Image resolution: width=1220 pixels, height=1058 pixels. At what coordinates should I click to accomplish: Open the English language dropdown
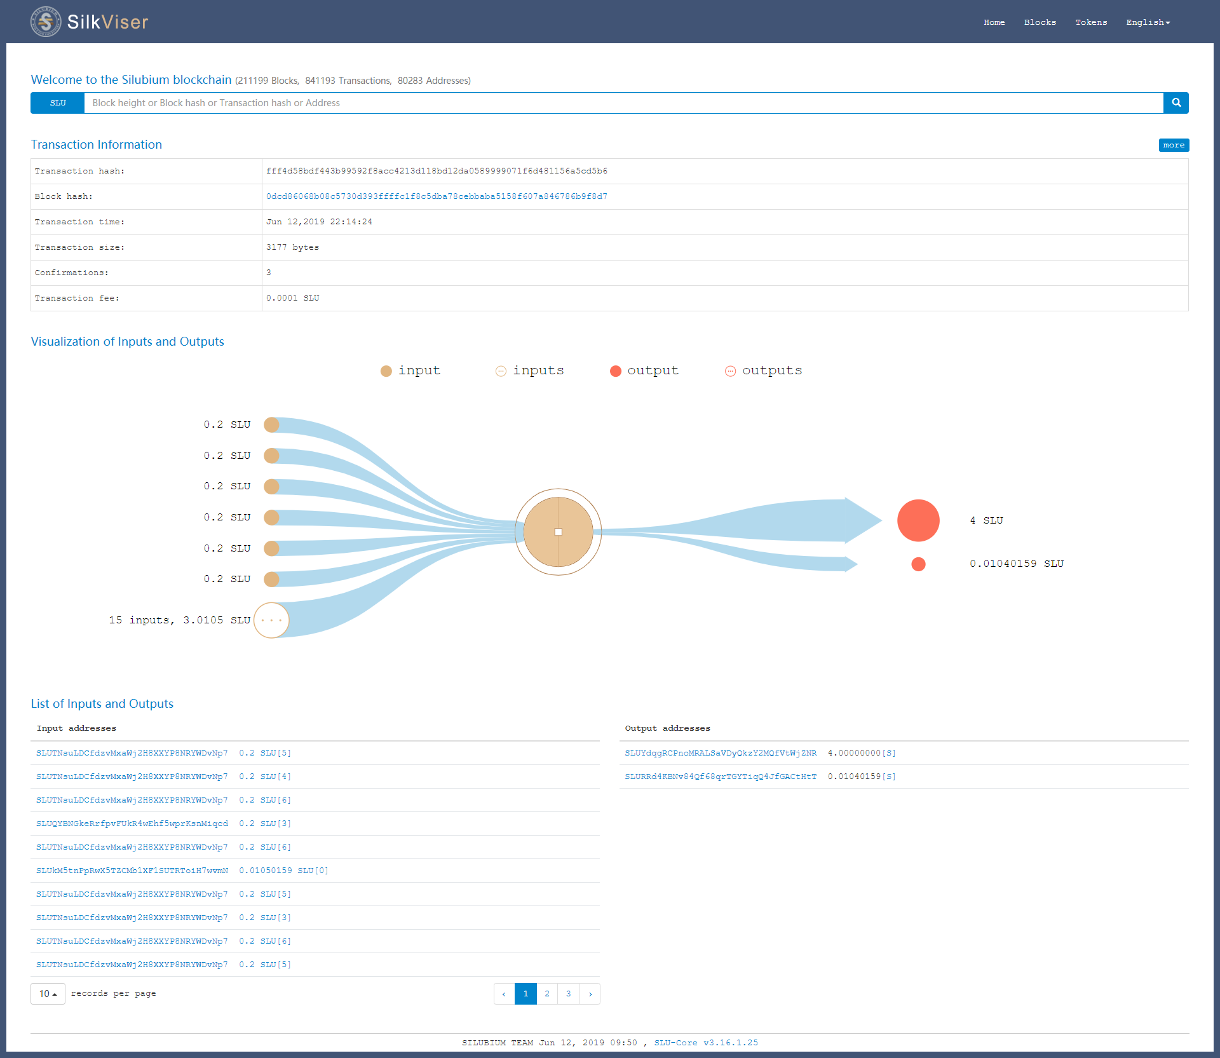(x=1148, y=22)
